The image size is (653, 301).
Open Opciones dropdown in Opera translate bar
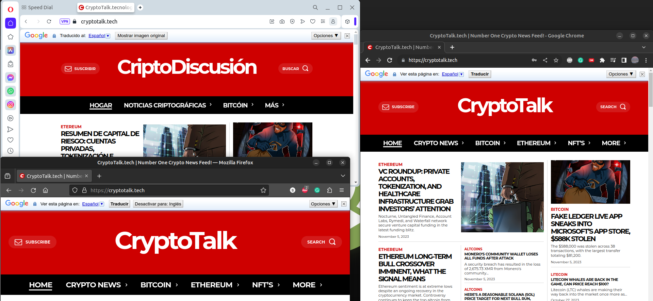[326, 36]
